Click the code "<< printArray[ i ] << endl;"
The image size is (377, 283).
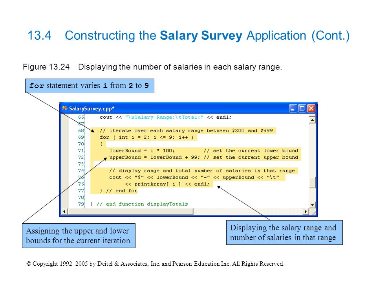pos(167,184)
